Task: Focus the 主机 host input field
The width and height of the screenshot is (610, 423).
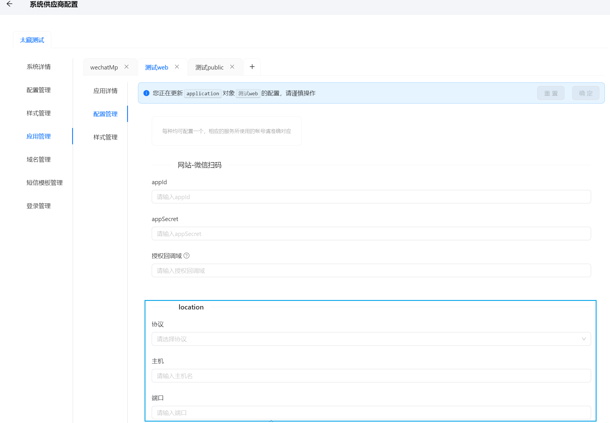Action: click(371, 376)
